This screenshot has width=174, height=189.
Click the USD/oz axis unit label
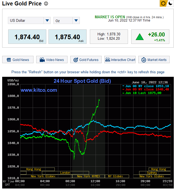coord(13,80)
